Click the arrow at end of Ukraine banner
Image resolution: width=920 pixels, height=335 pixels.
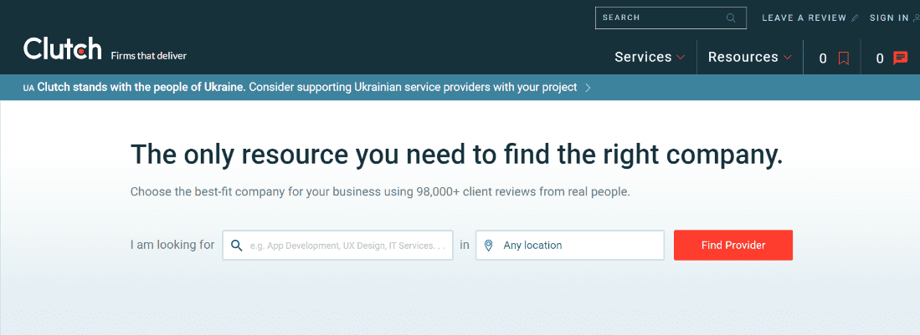(588, 87)
